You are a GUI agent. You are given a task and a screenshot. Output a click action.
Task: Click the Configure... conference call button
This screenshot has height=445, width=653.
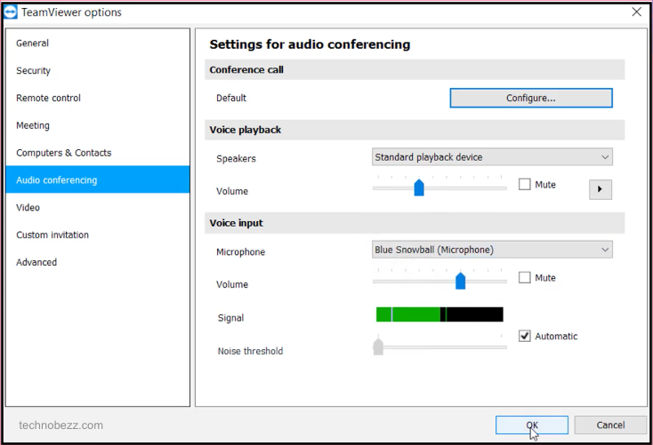point(531,99)
